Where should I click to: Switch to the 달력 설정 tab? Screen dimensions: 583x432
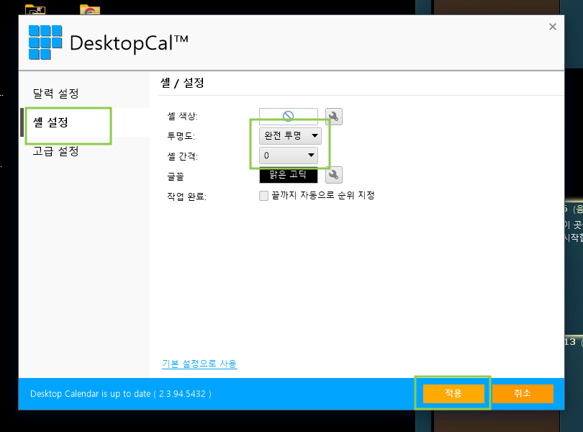pos(55,94)
